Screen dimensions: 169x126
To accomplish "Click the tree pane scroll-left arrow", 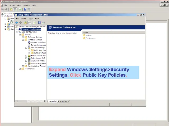I will coord(16,101).
